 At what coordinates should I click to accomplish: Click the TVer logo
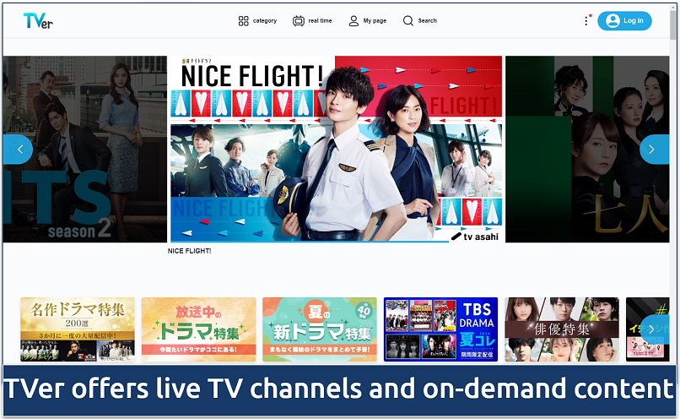(x=38, y=20)
